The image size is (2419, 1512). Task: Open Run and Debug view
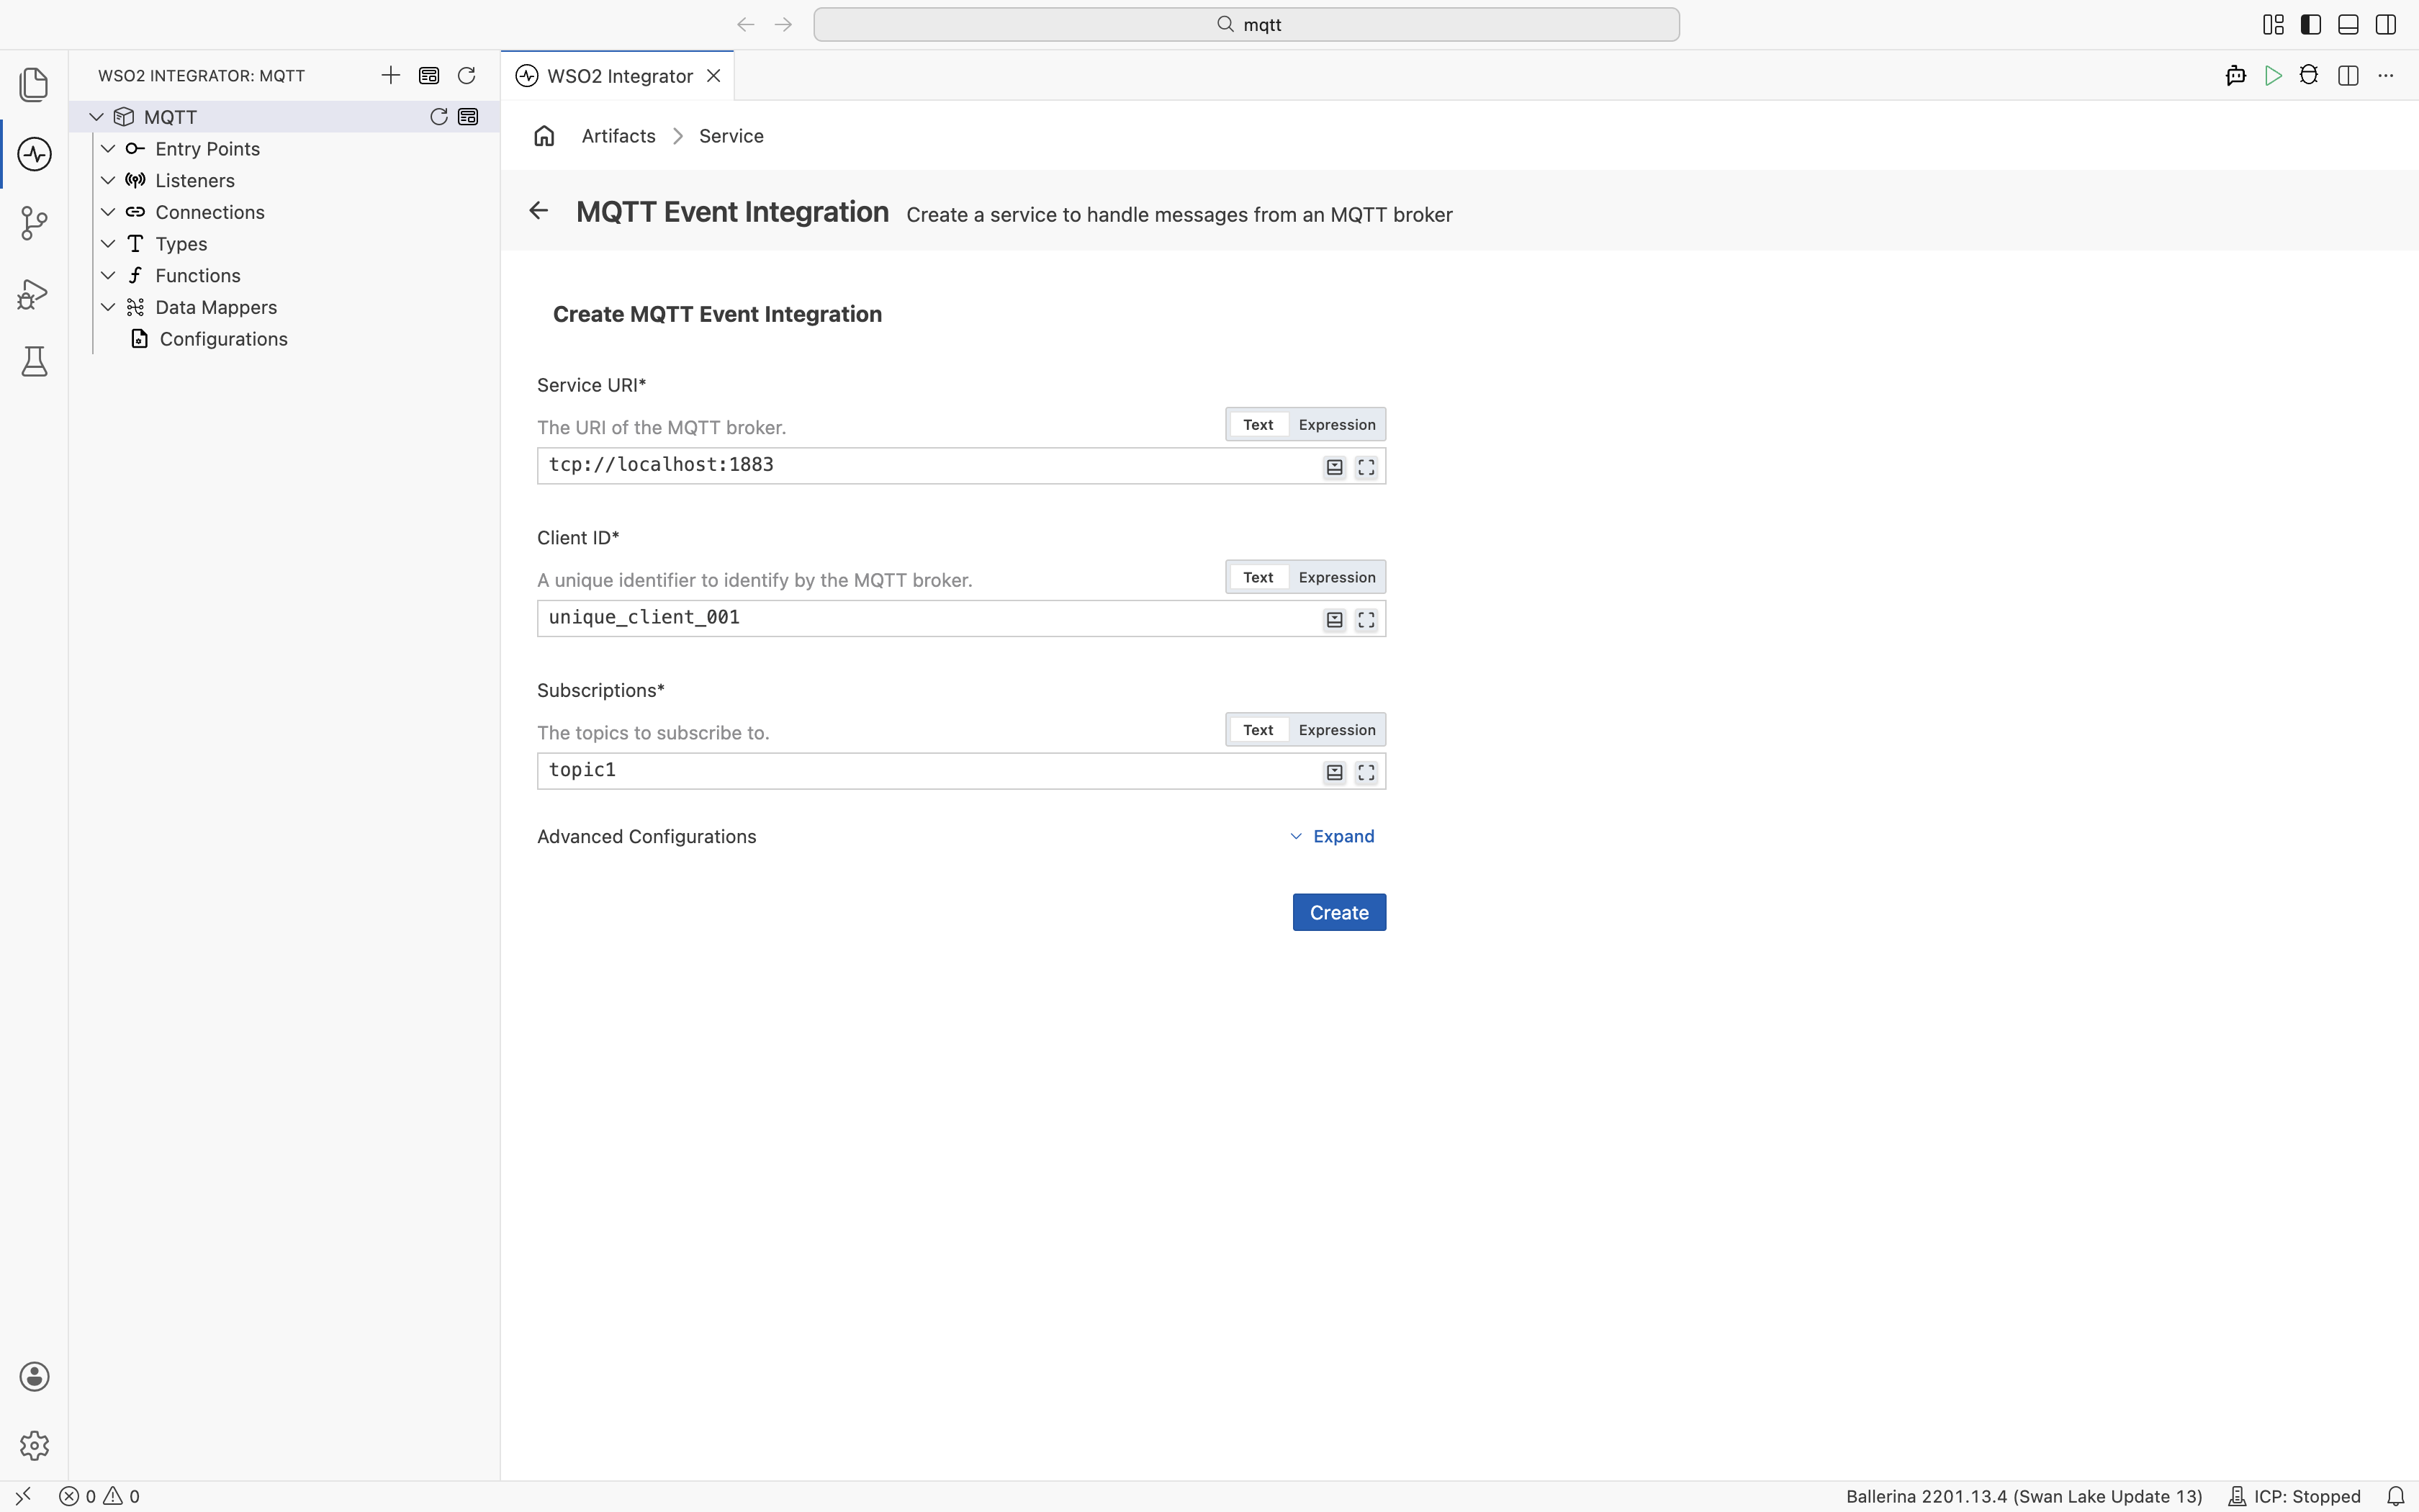tap(34, 293)
